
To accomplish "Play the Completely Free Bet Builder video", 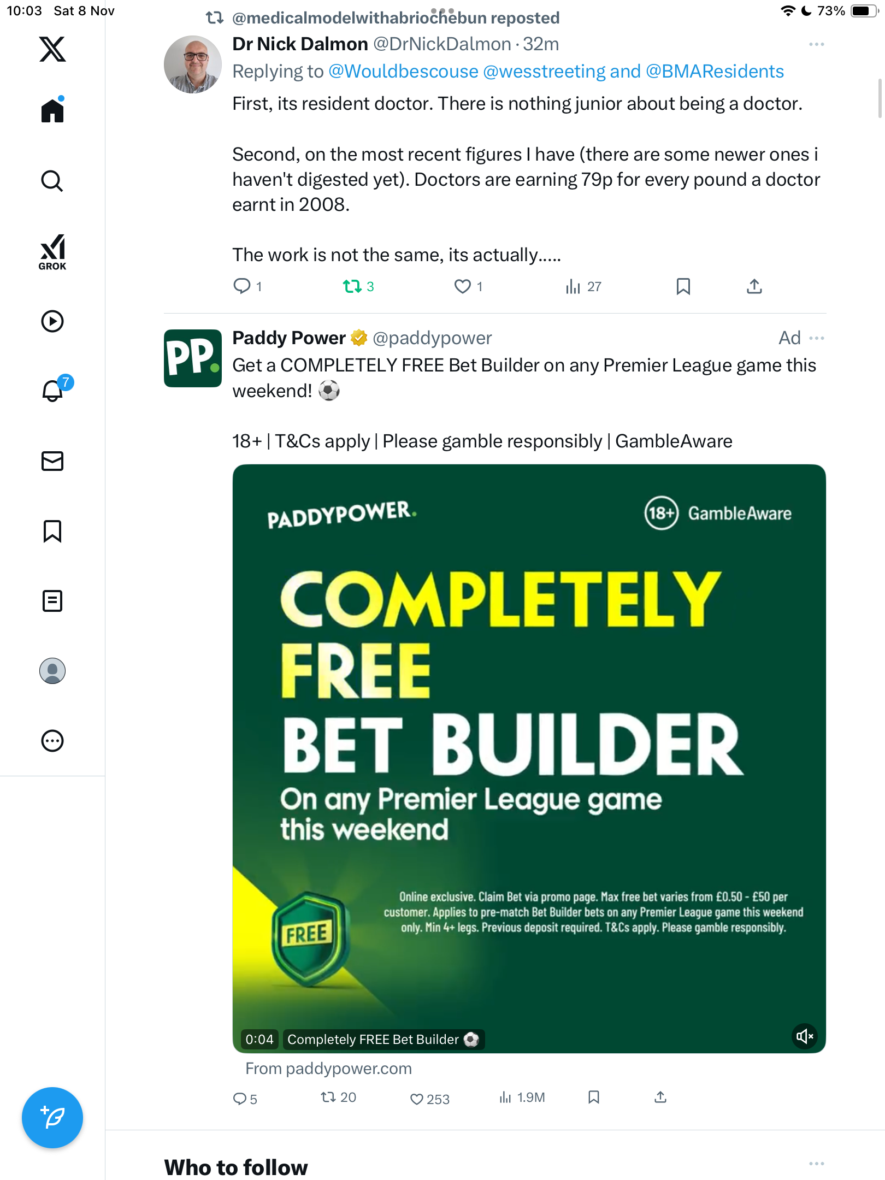I will point(529,758).
